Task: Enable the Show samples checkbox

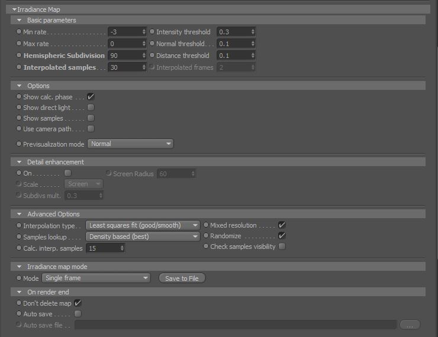Action: click(x=91, y=118)
